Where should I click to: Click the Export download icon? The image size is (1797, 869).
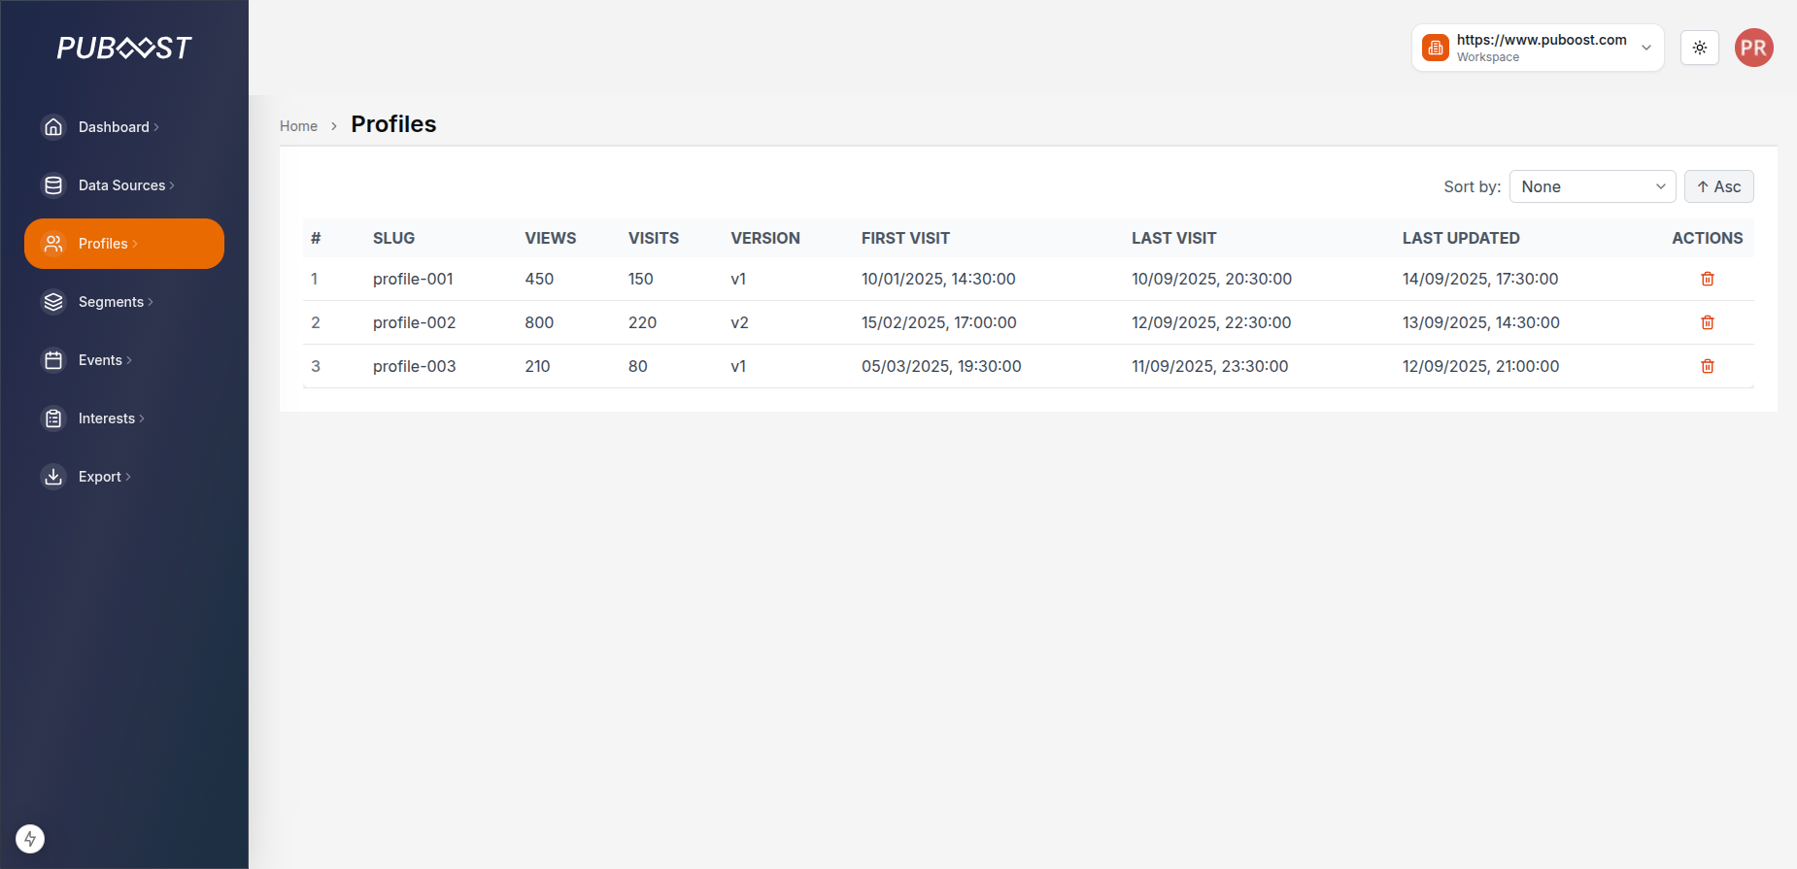click(53, 477)
